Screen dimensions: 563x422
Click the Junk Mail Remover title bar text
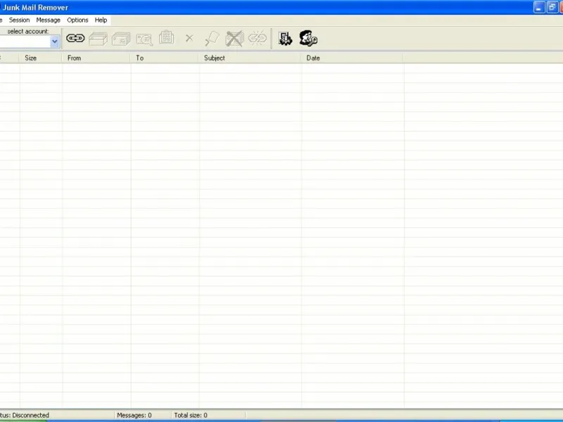point(35,8)
